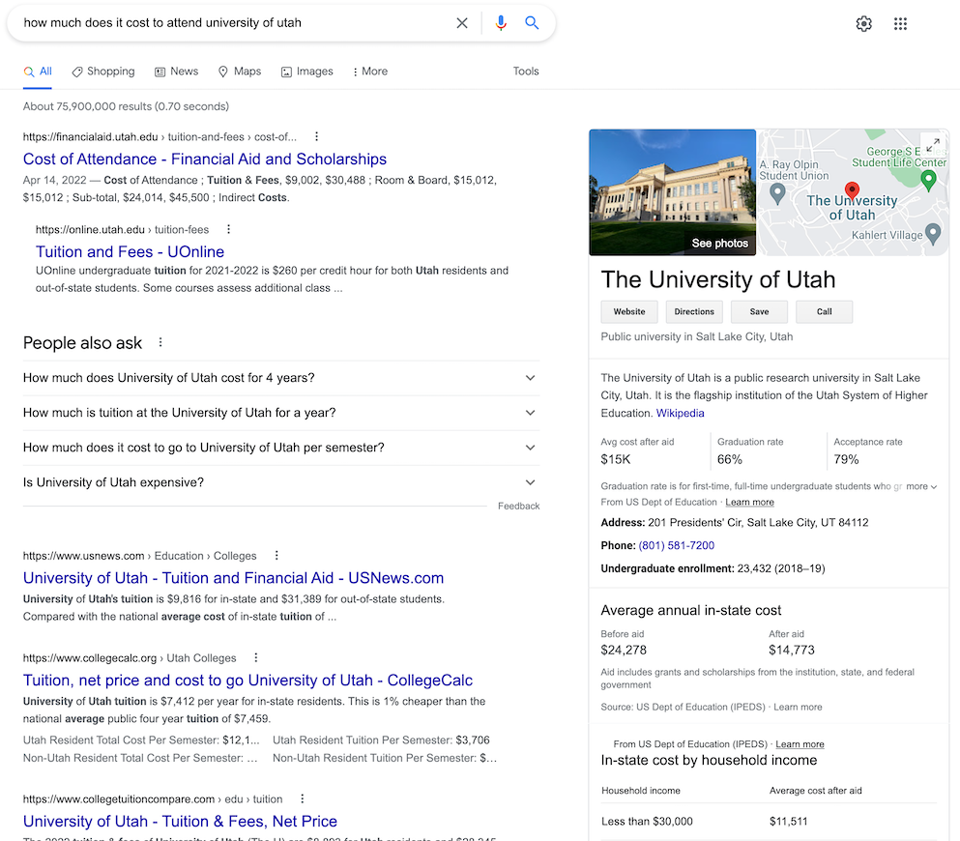This screenshot has height=841, width=960.
Task: Select the All results tab
Action: [x=38, y=72]
